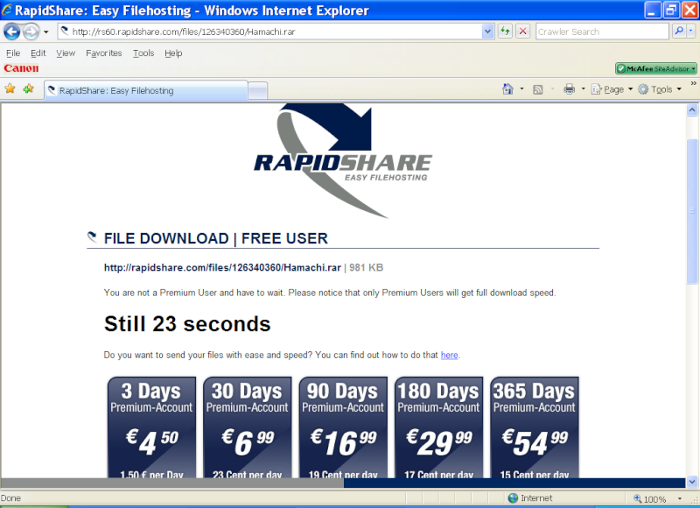
Task: Click the Hamachi.rar file URL text
Action: [x=222, y=268]
